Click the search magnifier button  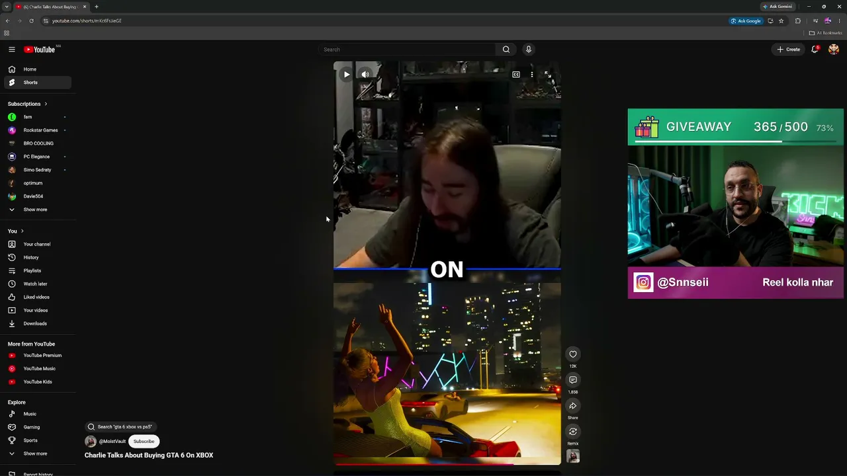[x=506, y=50]
